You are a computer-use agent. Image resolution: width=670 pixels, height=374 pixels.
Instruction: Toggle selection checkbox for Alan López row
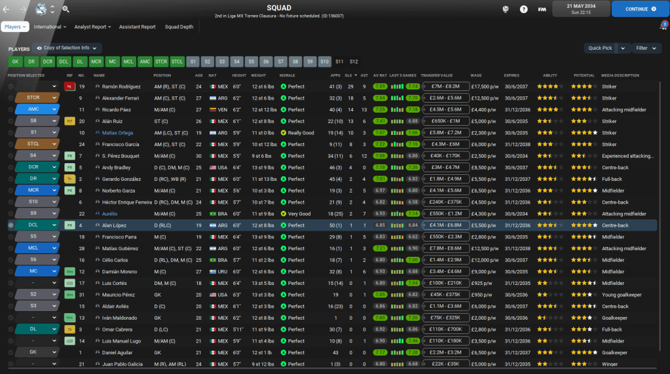(x=11, y=225)
